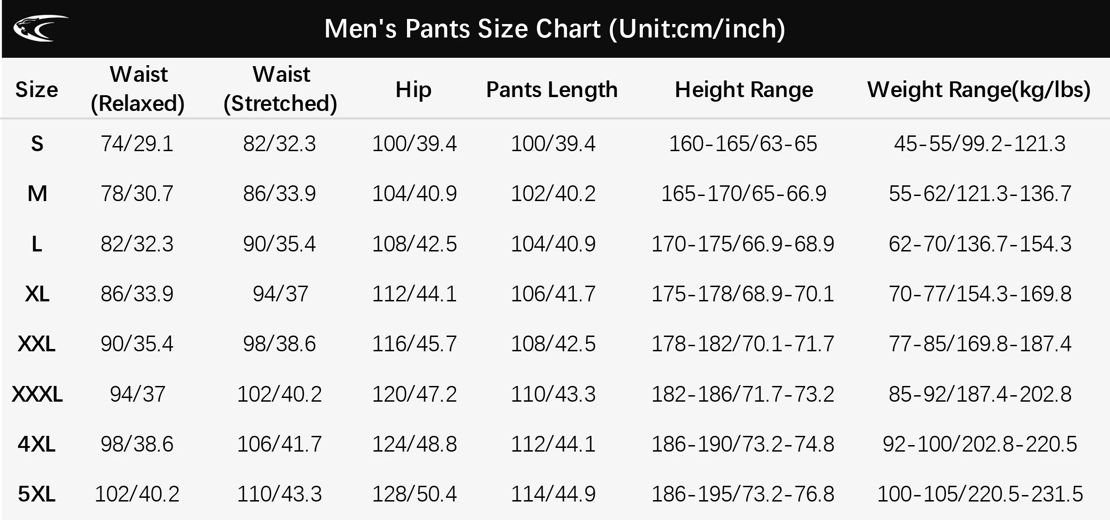The width and height of the screenshot is (1110, 520).
Task: Click the XL size row label
Action: coord(37,294)
